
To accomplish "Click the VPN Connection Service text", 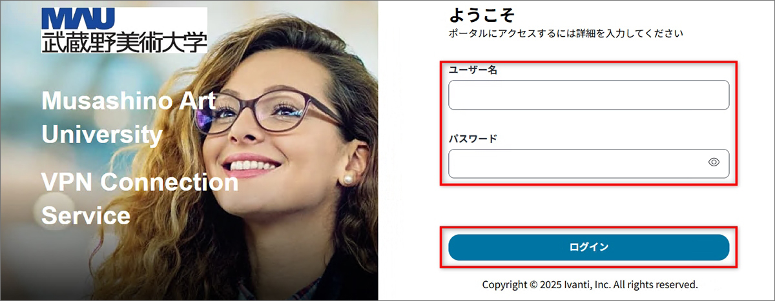I will [x=139, y=199].
